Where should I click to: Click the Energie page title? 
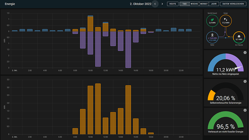pyautogui.click(x=10, y=4)
